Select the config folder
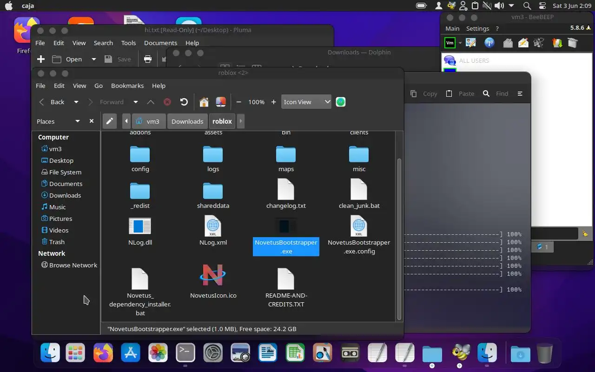 coord(140,159)
